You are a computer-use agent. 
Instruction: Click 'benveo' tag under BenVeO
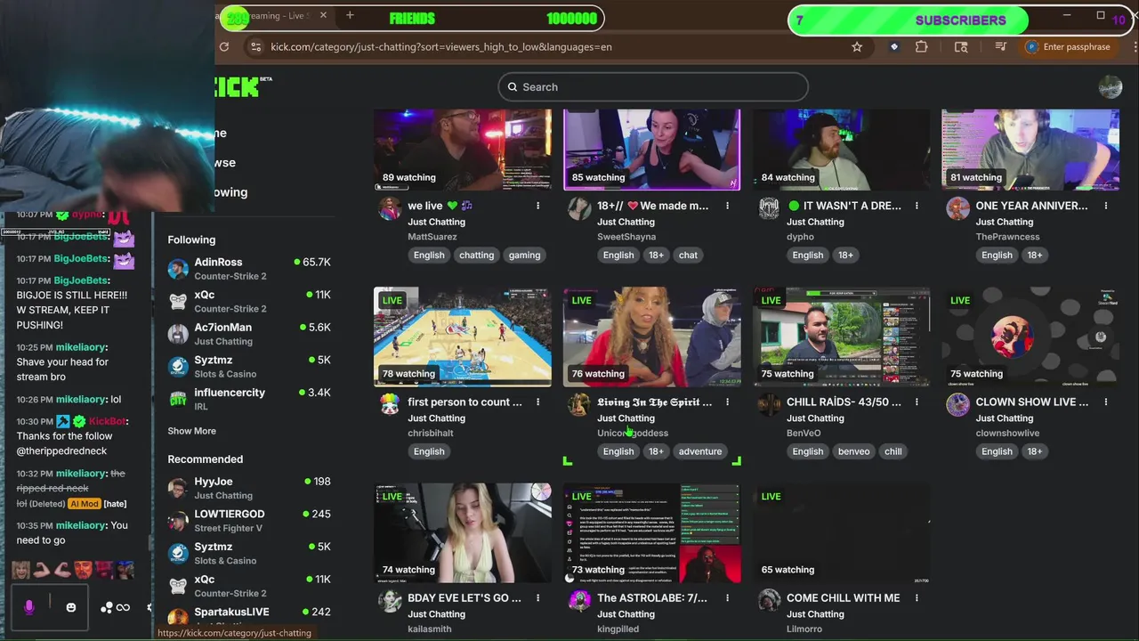[853, 451]
